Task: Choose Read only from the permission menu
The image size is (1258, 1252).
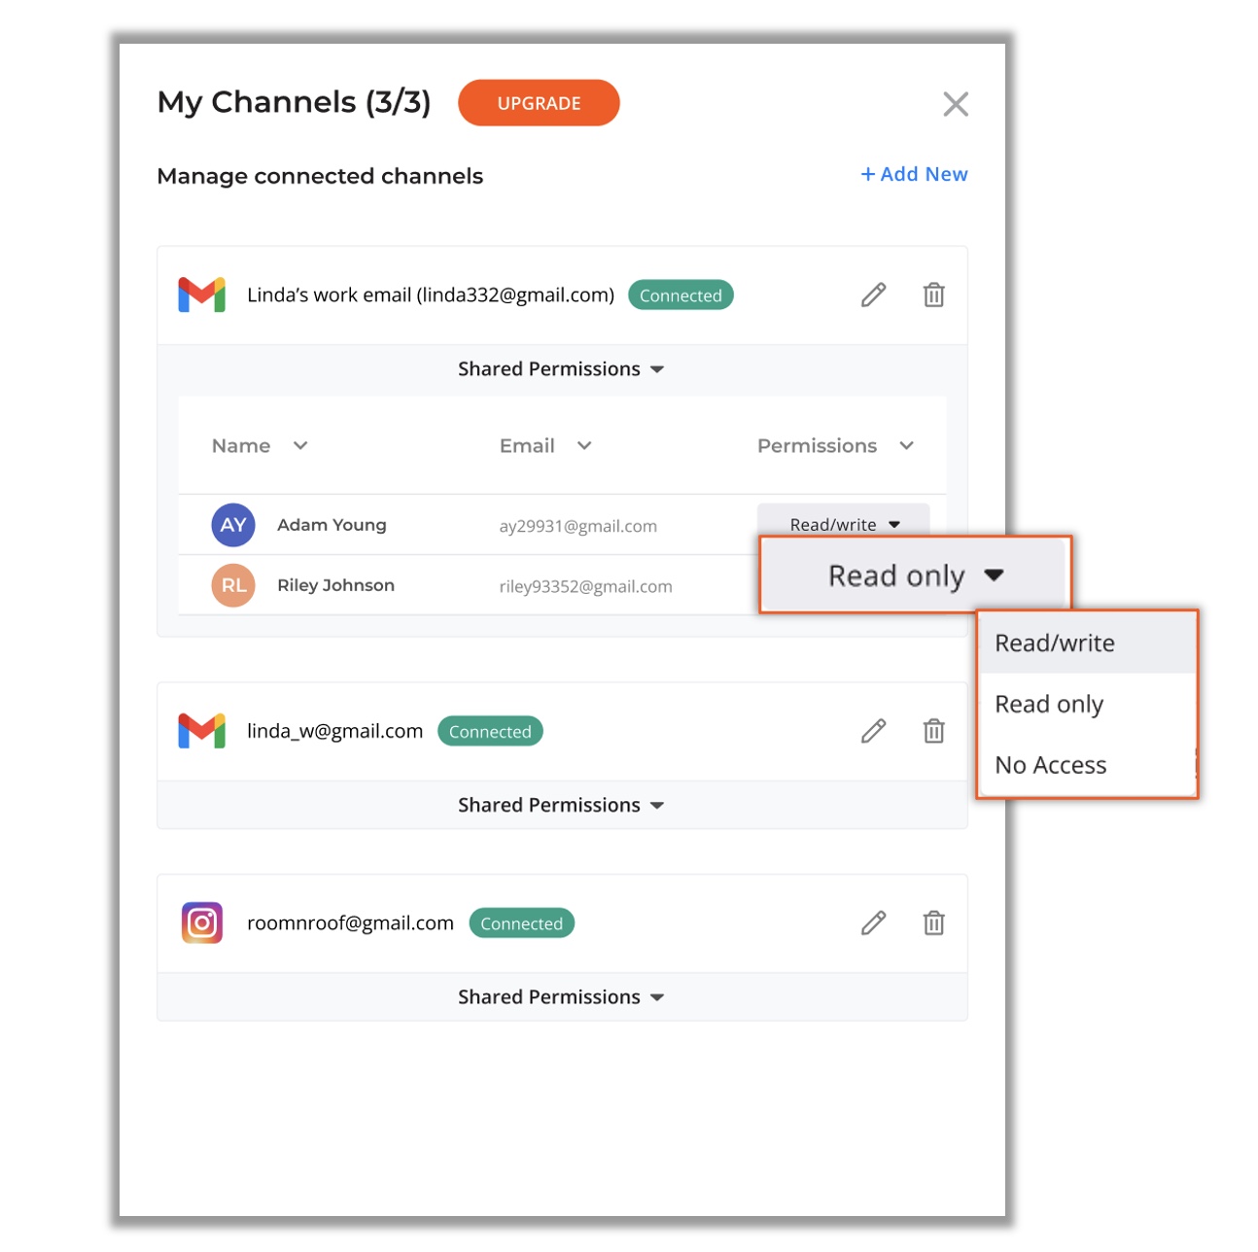Action: coord(1087,705)
